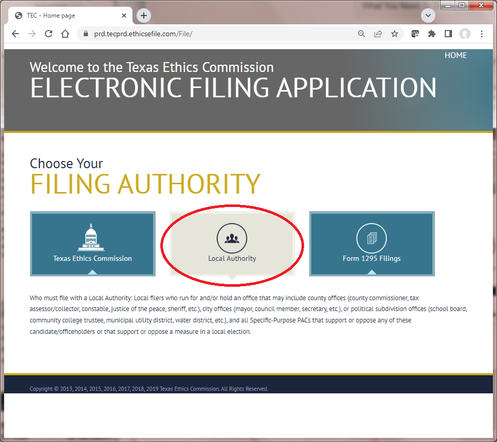
Task: Open the browser profile avatar
Action: pos(464,33)
